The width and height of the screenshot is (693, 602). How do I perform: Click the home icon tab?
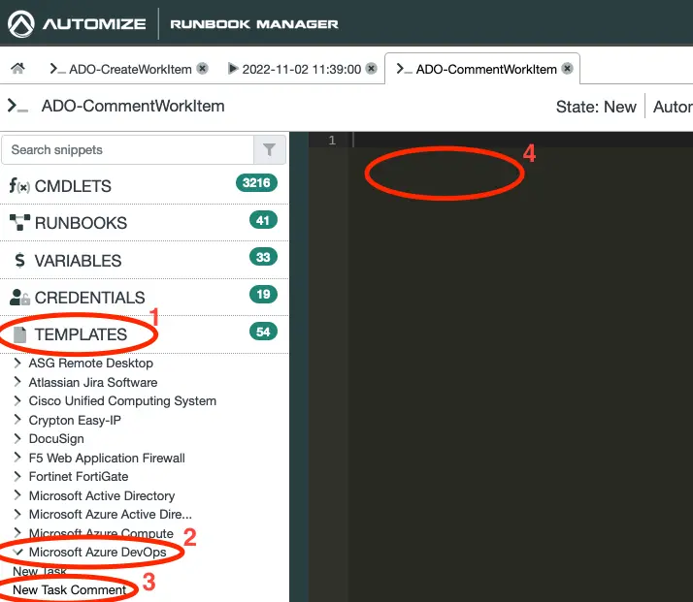pyautogui.click(x=17, y=69)
